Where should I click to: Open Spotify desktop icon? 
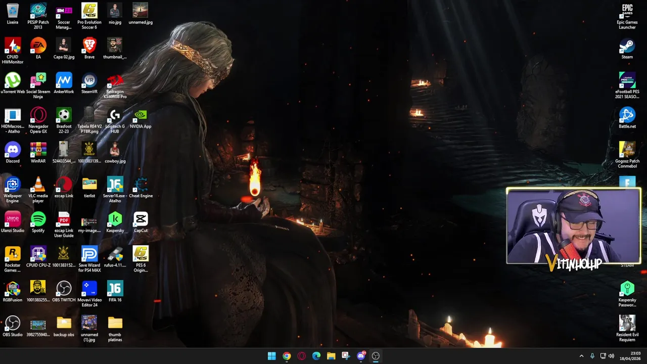pos(38,222)
